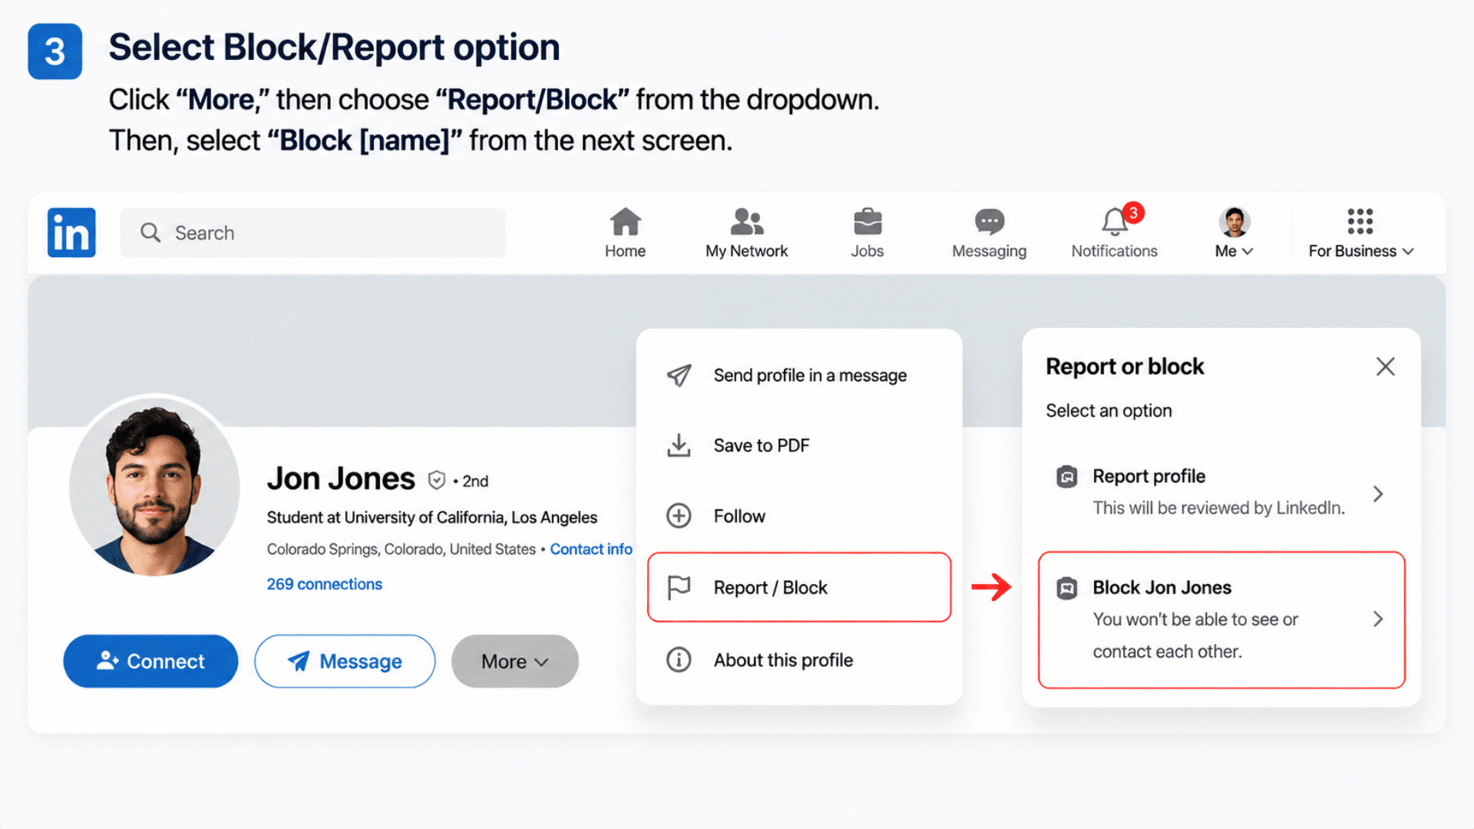The width and height of the screenshot is (1474, 829).
Task: Select the Block Jon Jones option
Action: tap(1221, 619)
